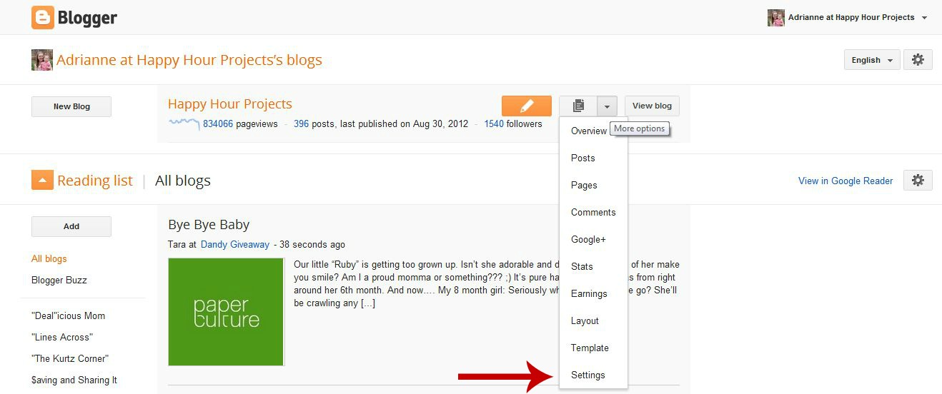Open the English language dropdown
The image size is (942, 394).
coord(872,60)
